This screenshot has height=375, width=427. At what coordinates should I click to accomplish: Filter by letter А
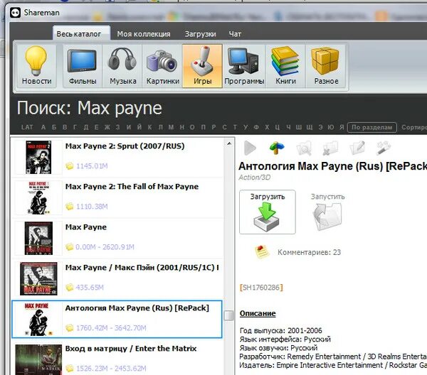[x=43, y=127]
